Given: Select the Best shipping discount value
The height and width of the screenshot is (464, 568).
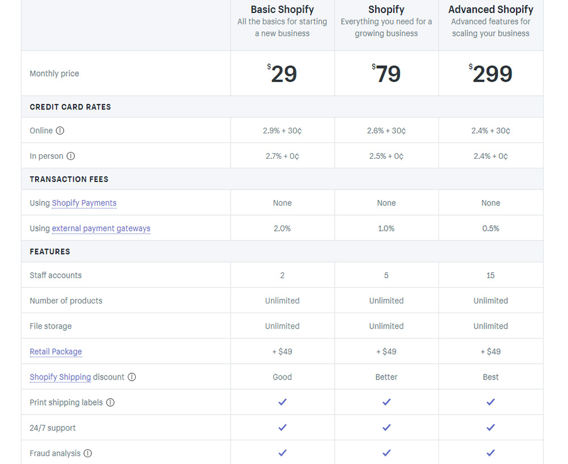Looking at the screenshot, I should pos(491,377).
